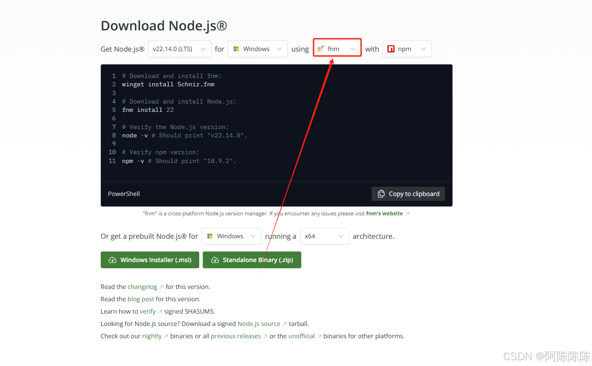Open the x64 architecture dropdown
This screenshot has height=366, width=592.
tap(325, 236)
